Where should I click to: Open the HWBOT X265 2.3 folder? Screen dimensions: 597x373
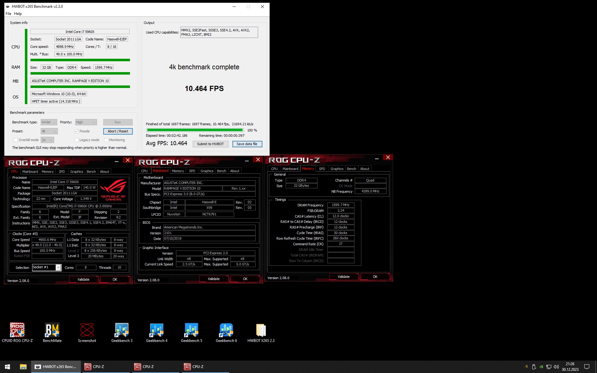coord(261,332)
